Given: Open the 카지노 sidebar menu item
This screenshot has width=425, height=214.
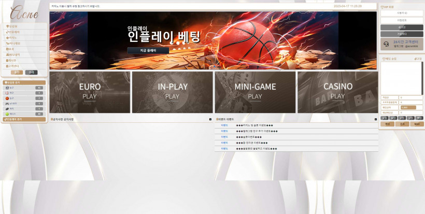Looking at the screenshot, I should (25, 38).
